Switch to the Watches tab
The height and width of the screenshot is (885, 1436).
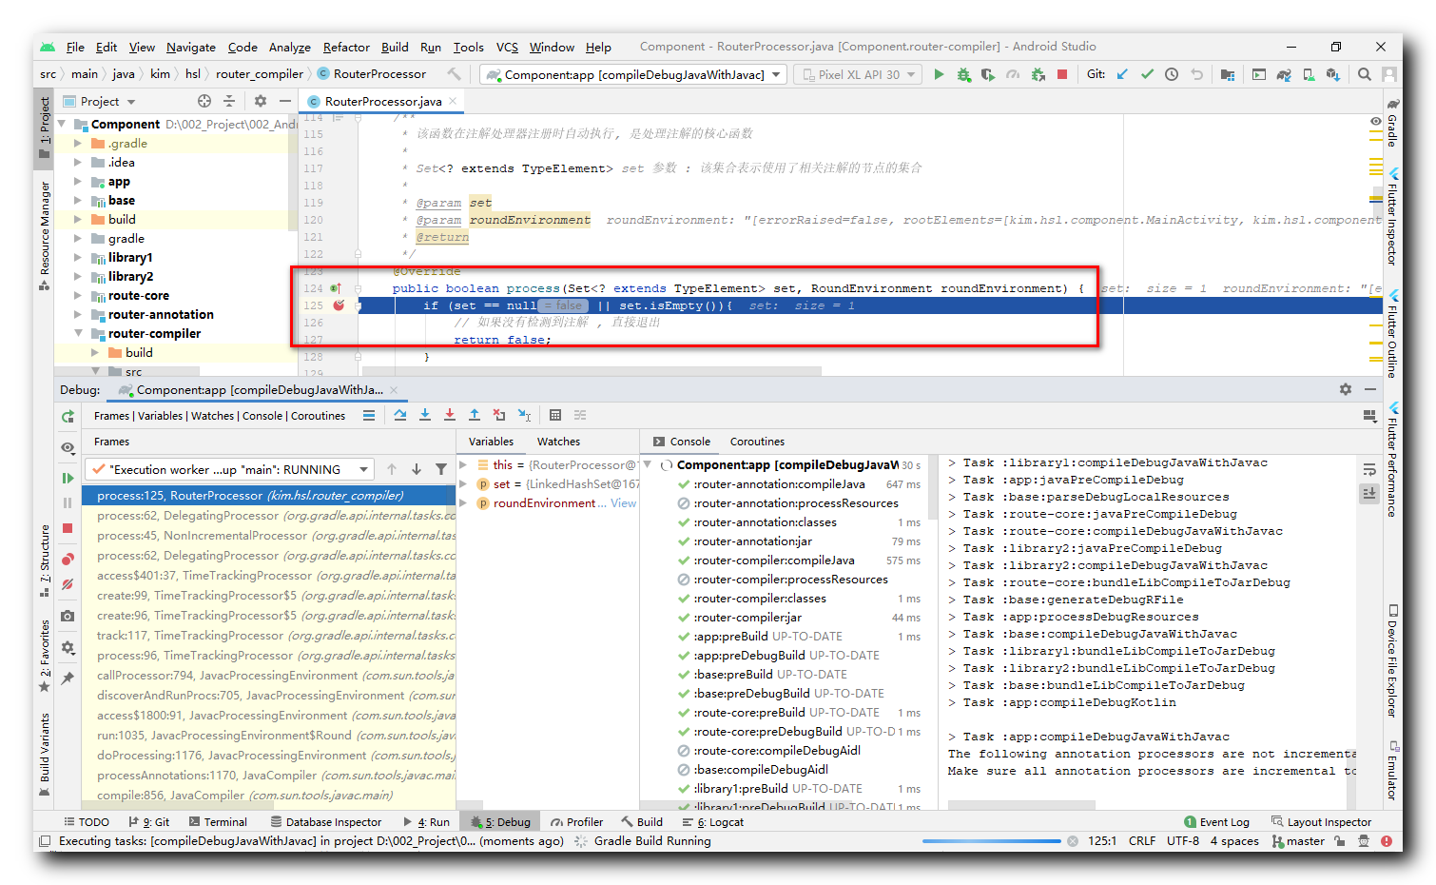click(558, 442)
